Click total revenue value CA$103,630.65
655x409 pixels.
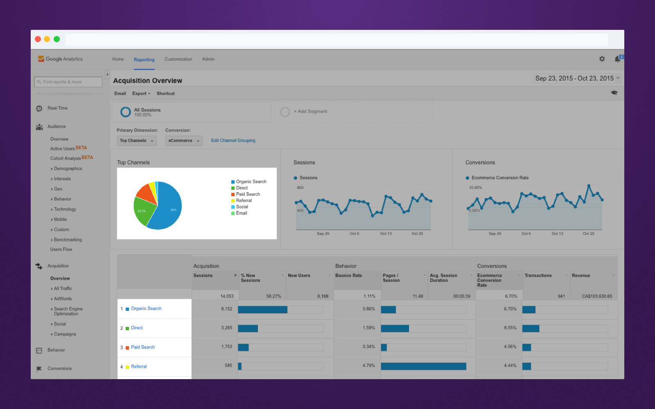coord(597,297)
